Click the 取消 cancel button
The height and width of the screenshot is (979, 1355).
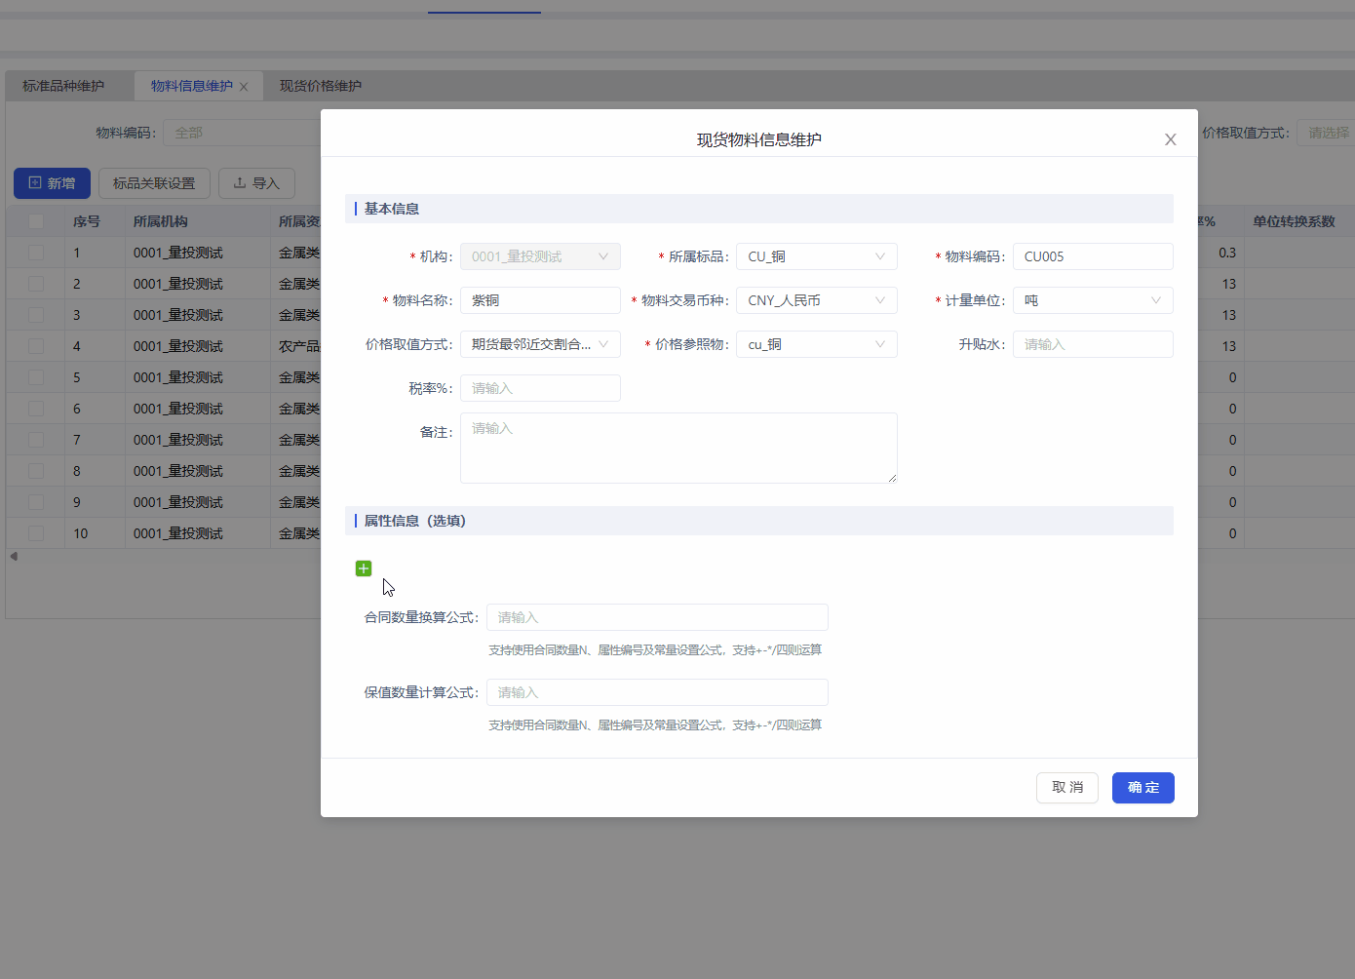1066,788
